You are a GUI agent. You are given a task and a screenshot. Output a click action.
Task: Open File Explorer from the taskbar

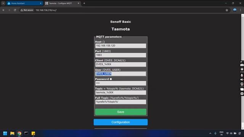point(12,133)
